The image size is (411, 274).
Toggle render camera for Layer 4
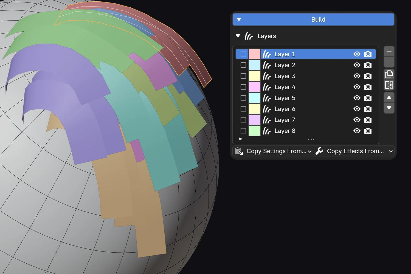pyautogui.click(x=368, y=87)
